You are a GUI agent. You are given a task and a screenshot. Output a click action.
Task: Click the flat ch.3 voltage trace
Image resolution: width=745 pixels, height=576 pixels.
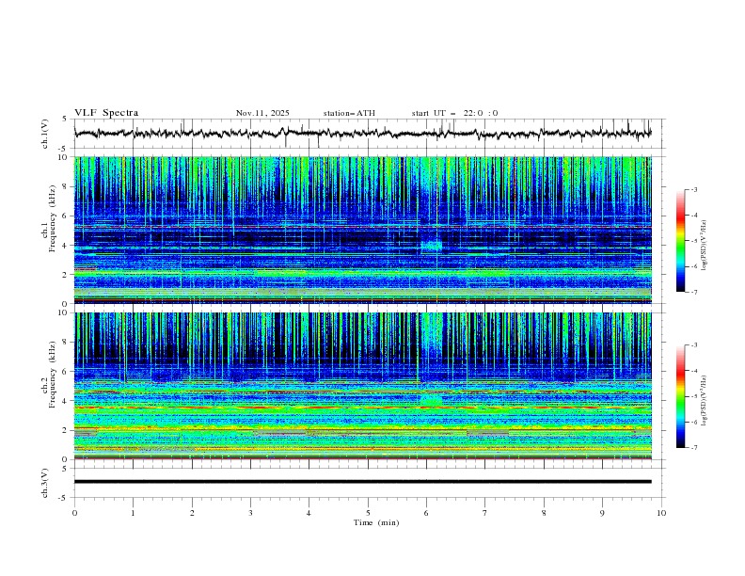(367, 482)
